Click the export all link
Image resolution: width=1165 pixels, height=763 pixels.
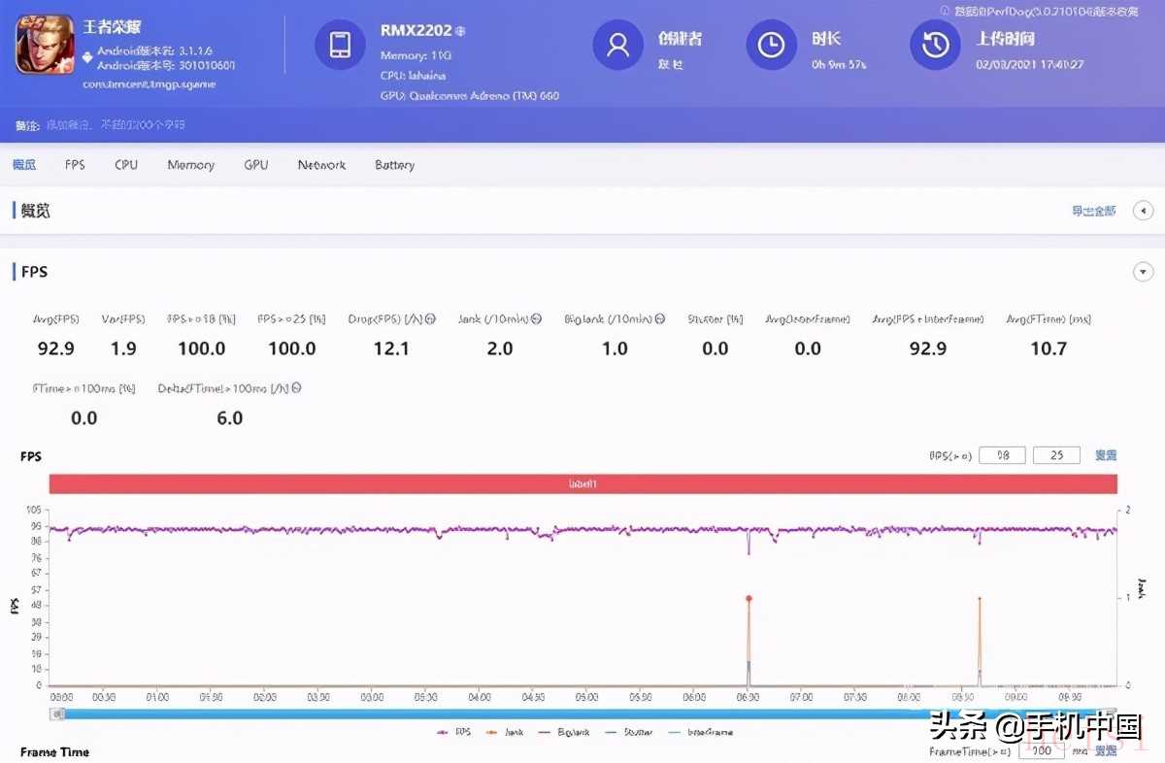point(1093,211)
